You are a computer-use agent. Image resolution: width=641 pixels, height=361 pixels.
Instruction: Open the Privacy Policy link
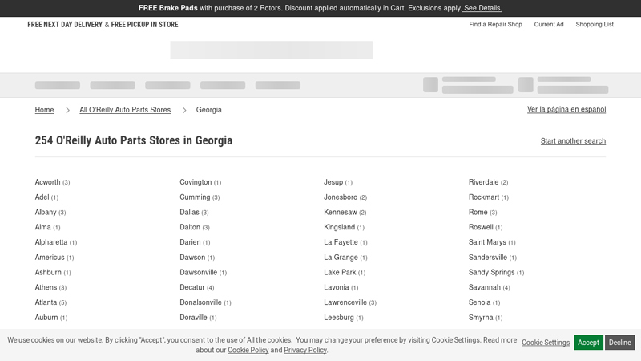point(305,350)
